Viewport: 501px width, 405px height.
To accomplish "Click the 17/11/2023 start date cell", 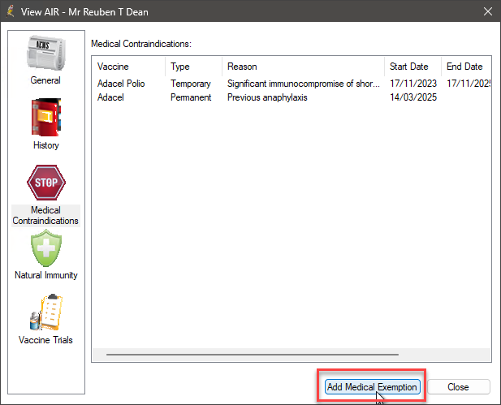I will pos(412,84).
